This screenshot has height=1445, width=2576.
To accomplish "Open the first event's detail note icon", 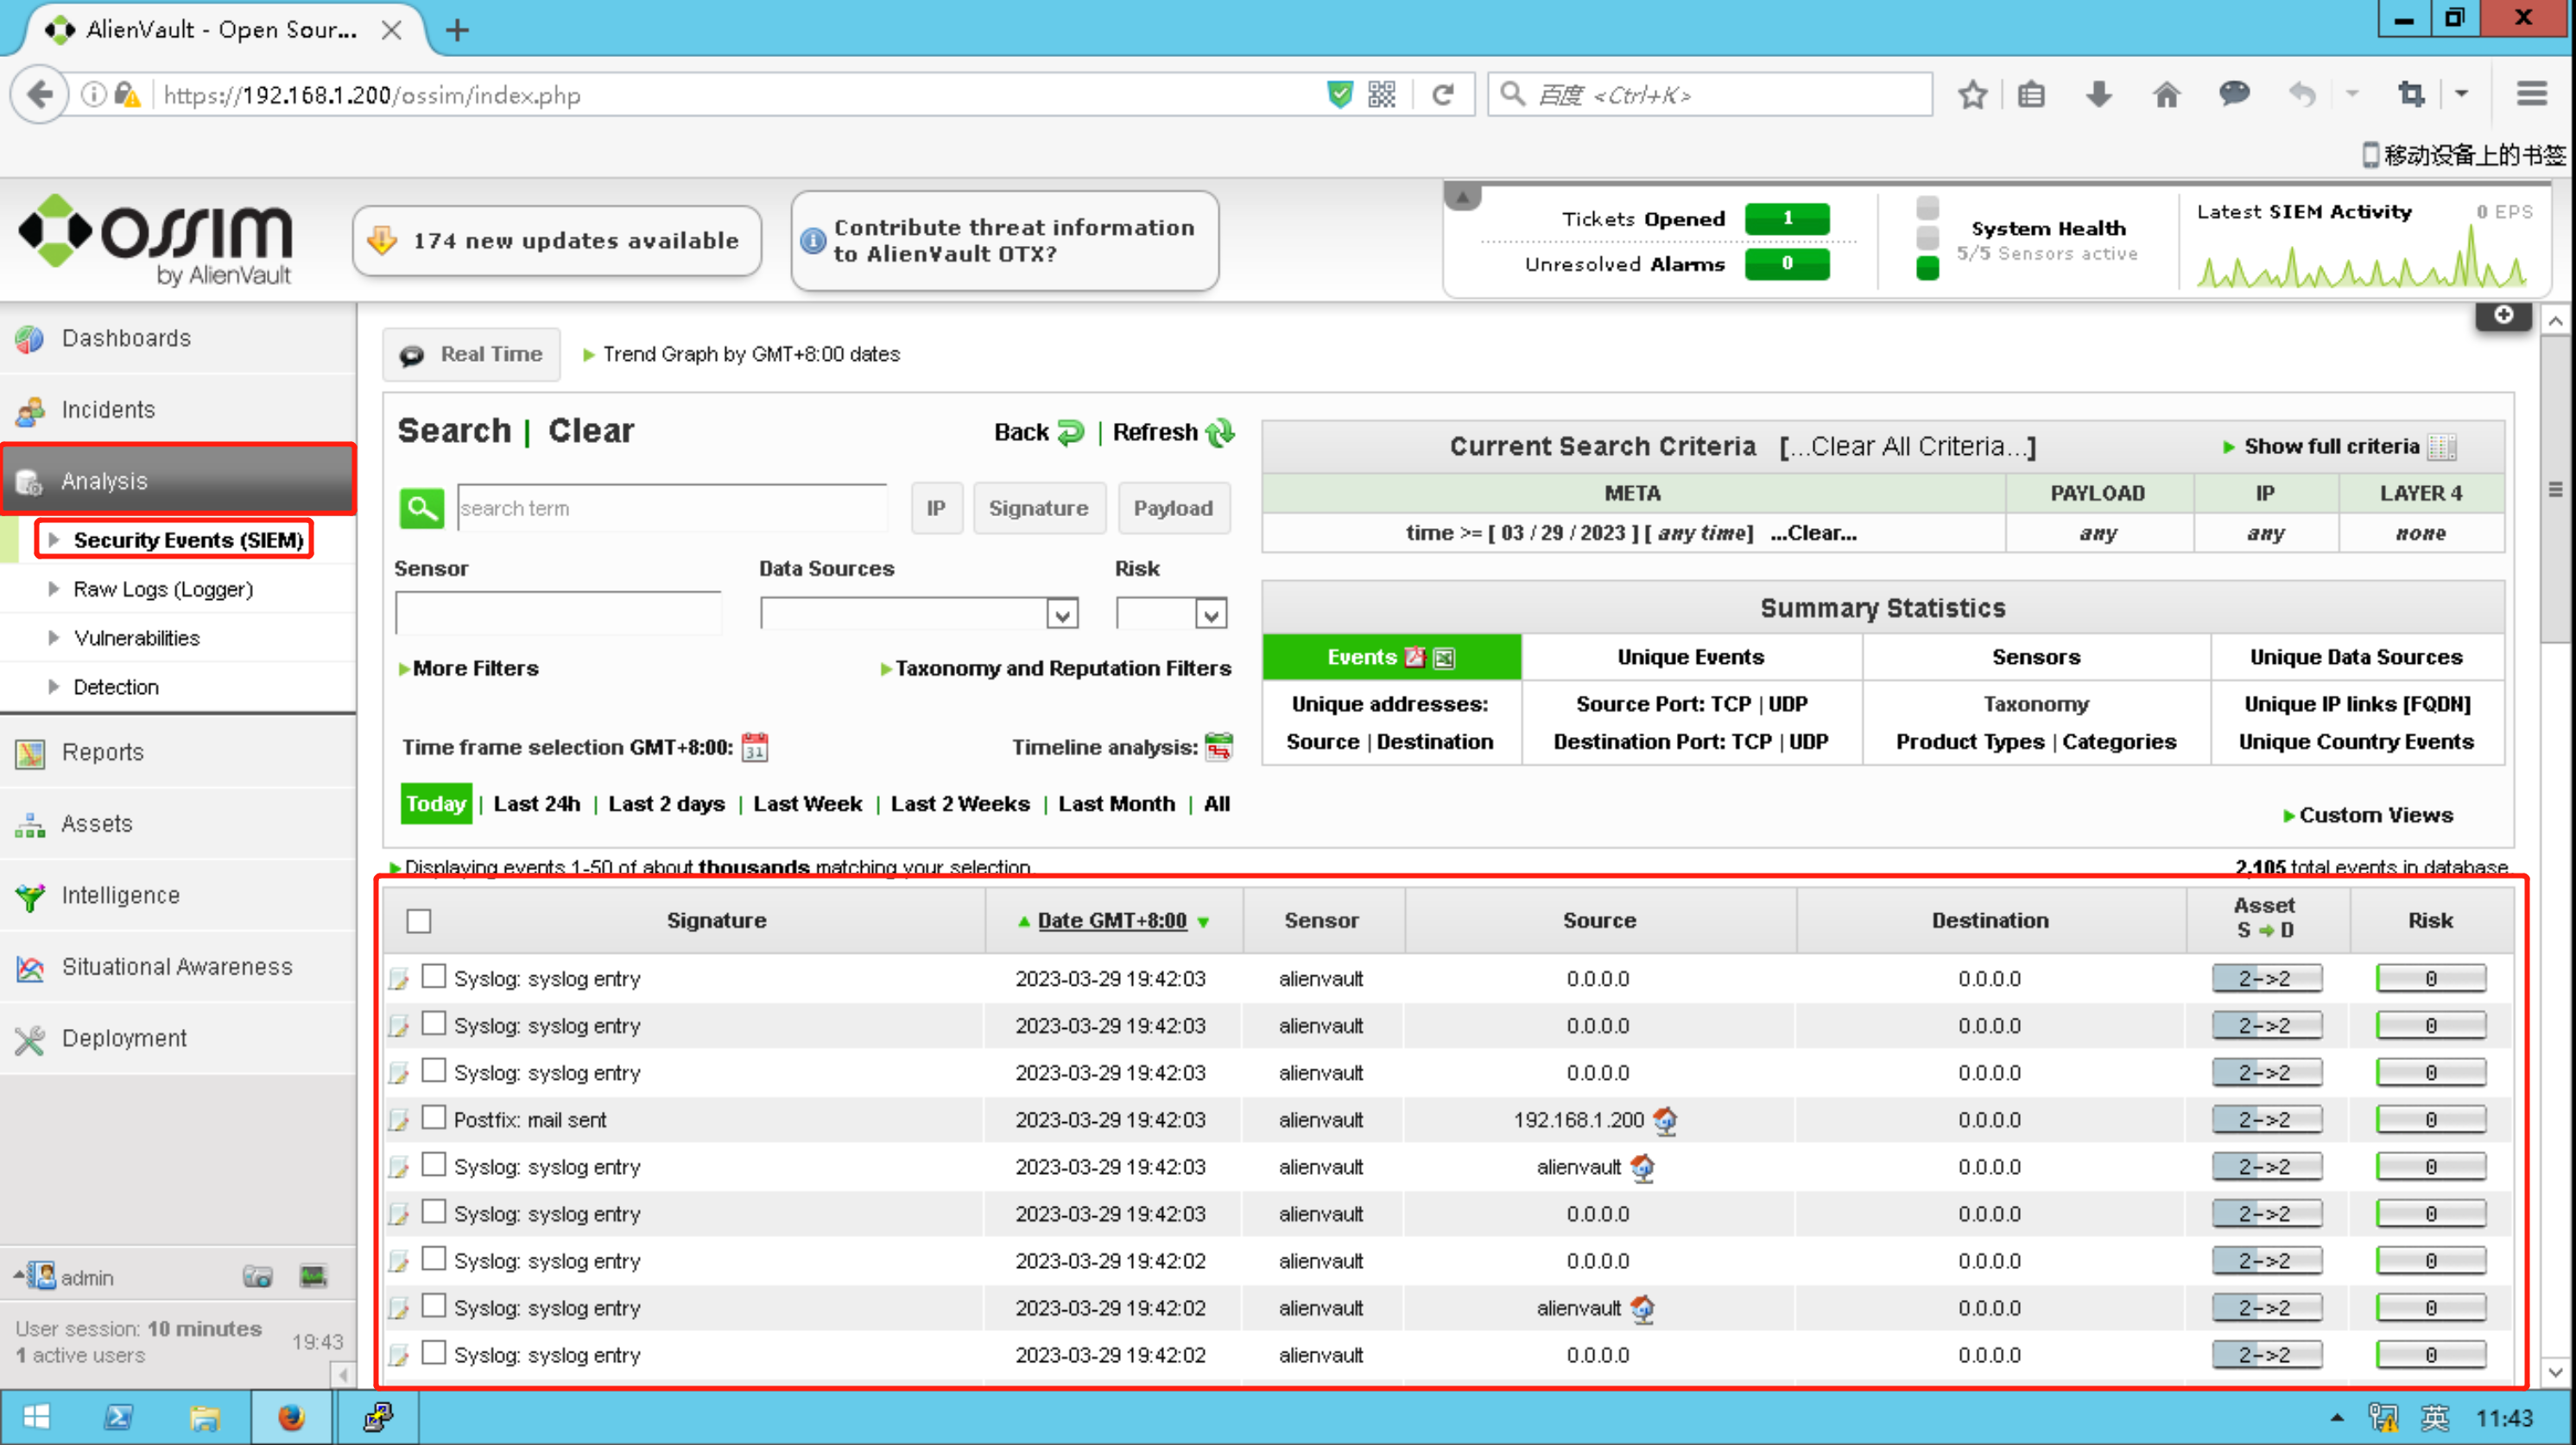I will click(399, 980).
